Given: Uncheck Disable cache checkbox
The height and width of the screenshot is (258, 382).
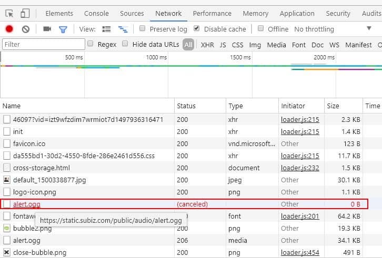Looking at the screenshot, I should pyautogui.click(x=197, y=28).
